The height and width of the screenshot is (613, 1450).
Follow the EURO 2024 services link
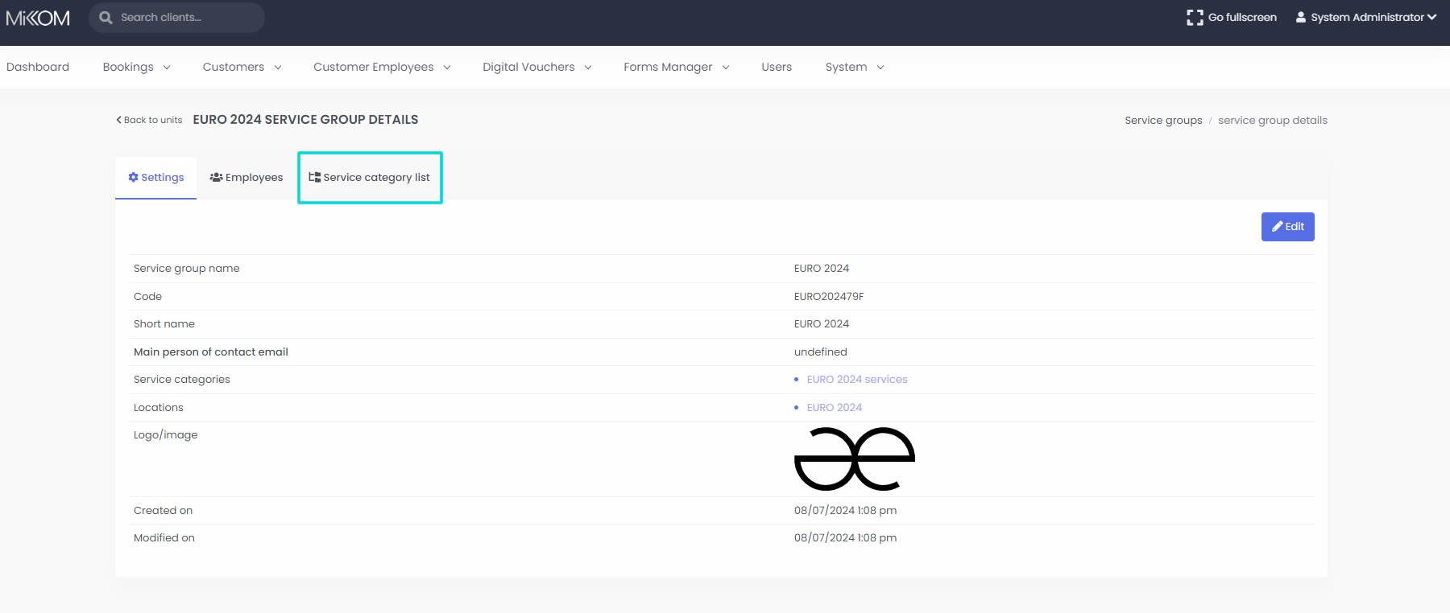pyautogui.click(x=856, y=380)
